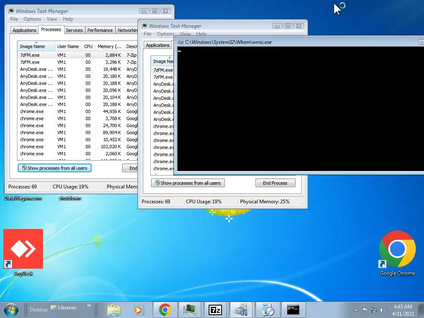Viewport: 424px width, 318px height.
Task: Switch to Applications tab in front Task Manager
Action: (x=158, y=45)
